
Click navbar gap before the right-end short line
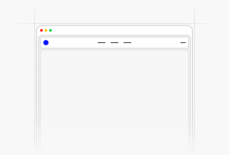[156, 43]
